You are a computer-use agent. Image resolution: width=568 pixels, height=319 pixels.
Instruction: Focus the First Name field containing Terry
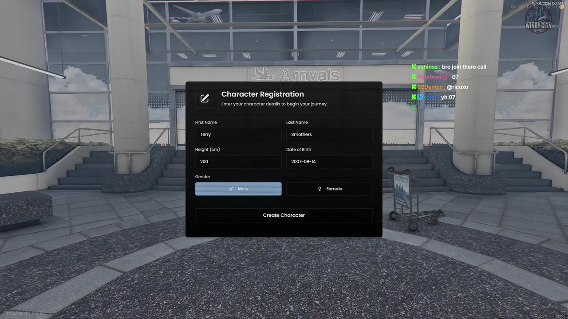[x=238, y=135]
